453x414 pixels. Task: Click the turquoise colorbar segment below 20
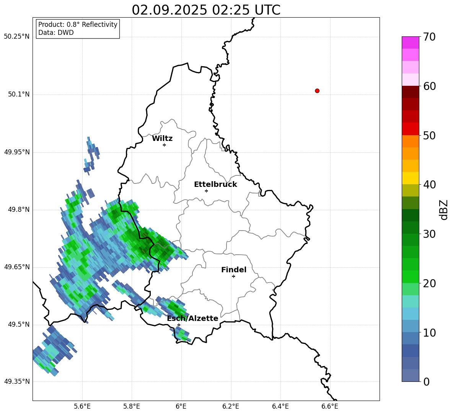(x=410, y=301)
